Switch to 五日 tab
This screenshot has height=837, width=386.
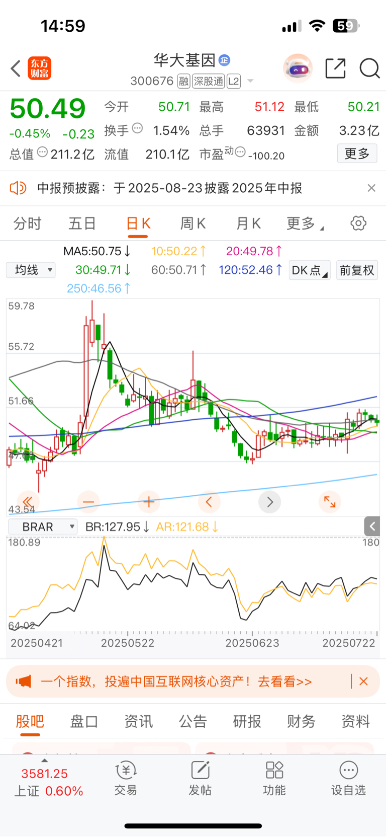pyautogui.click(x=82, y=223)
